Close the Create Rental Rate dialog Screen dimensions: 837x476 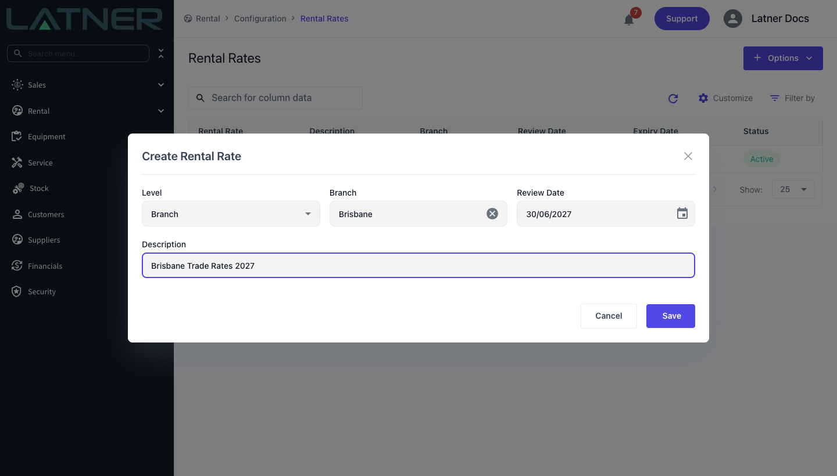point(688,156)
